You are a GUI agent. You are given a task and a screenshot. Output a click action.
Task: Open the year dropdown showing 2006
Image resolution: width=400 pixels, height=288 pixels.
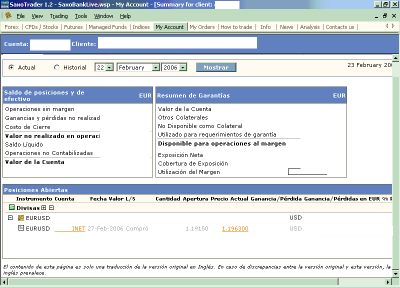coord(183,67)
